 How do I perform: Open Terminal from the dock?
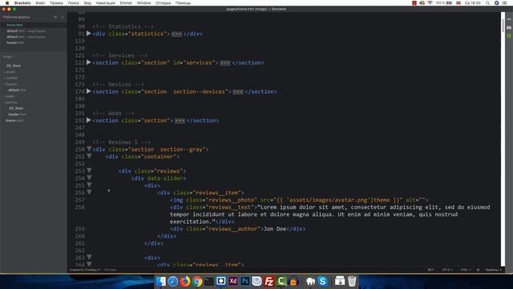(x=209, y=281)
